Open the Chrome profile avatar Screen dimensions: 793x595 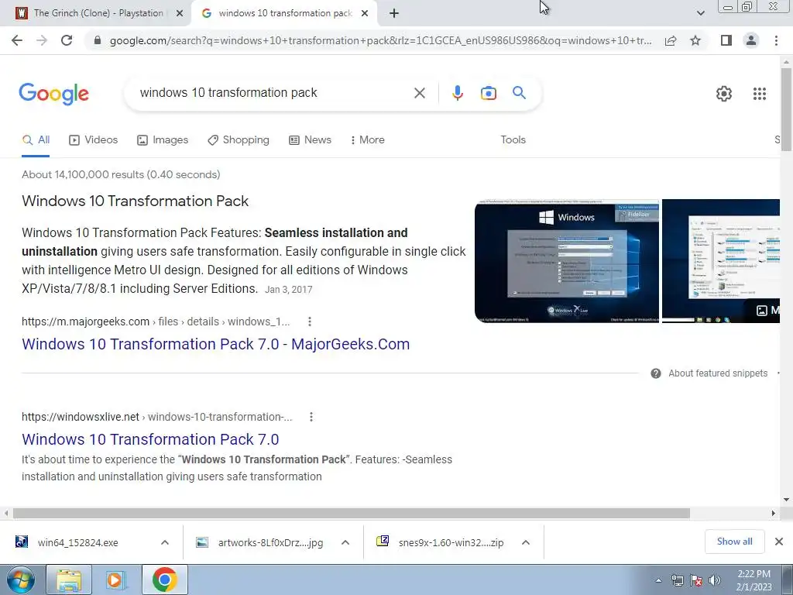point(751,40)
